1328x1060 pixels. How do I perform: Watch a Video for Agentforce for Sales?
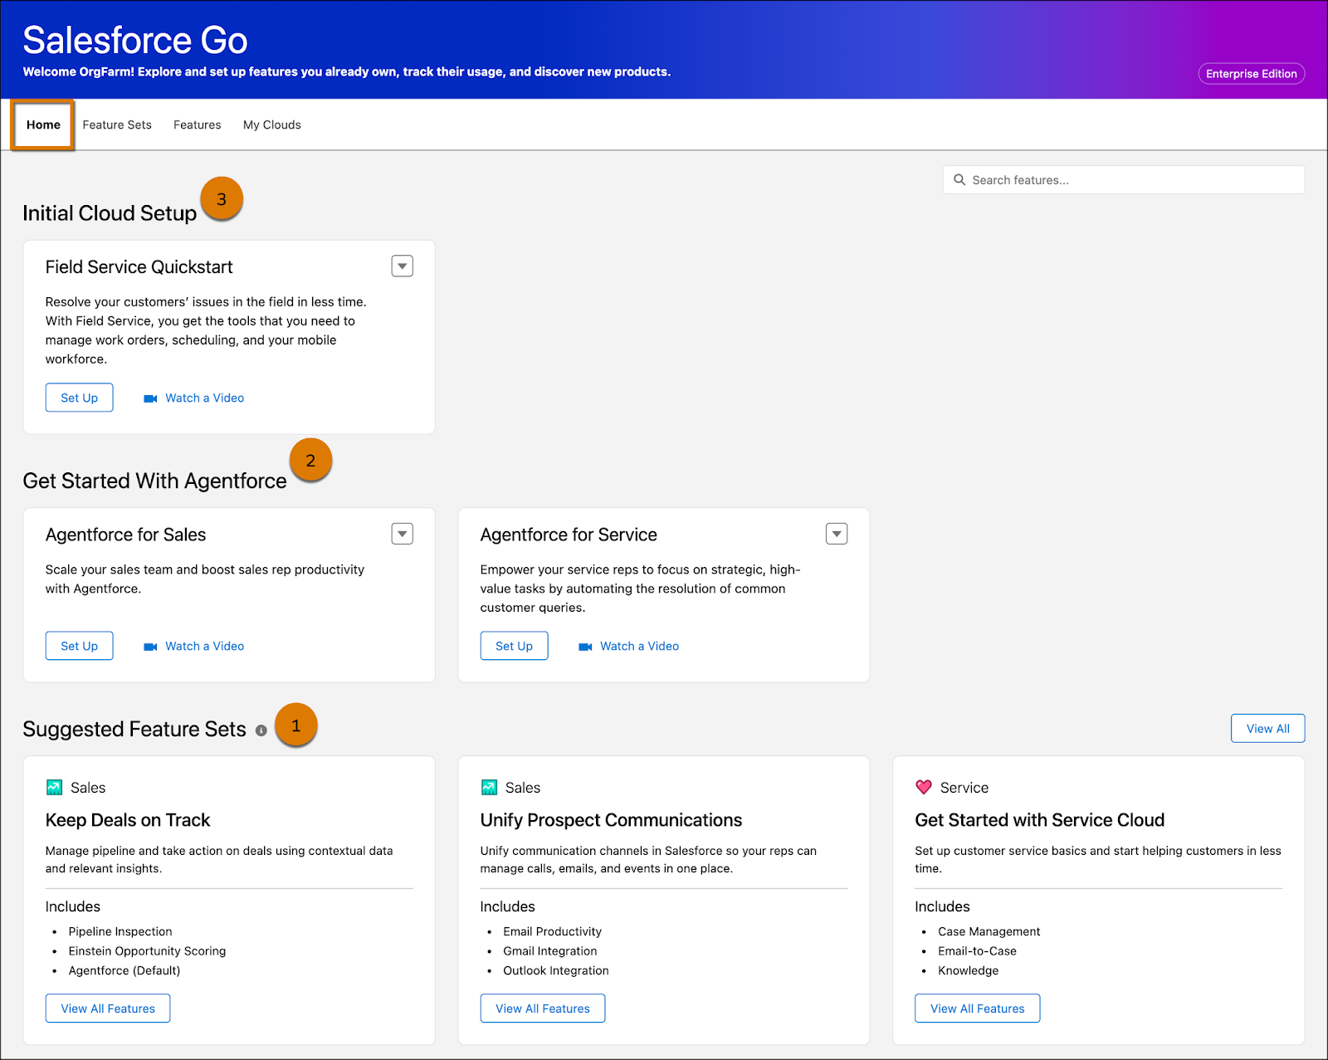tap(204, 647)
